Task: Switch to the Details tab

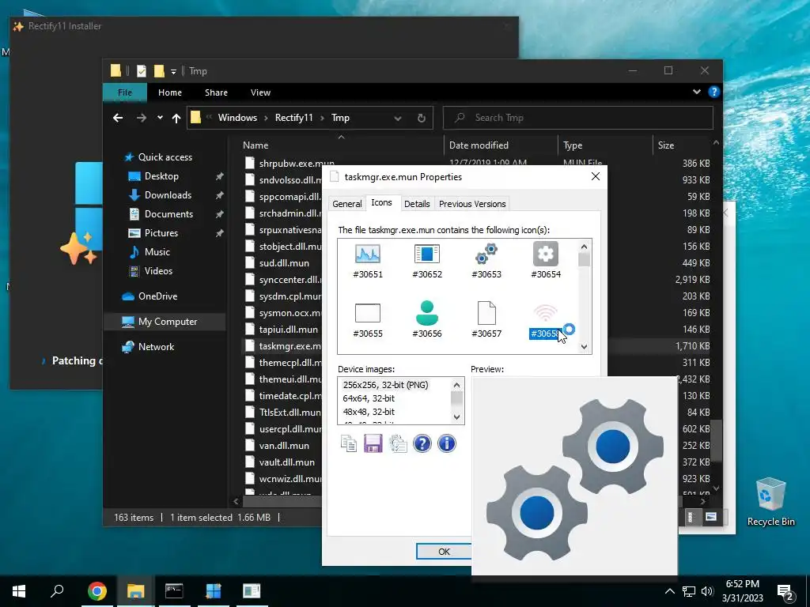Action: [x=417, y=204]
